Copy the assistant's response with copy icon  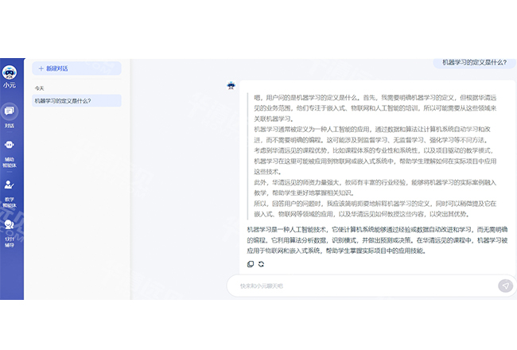pyautogui.click(x=251, y=264)
